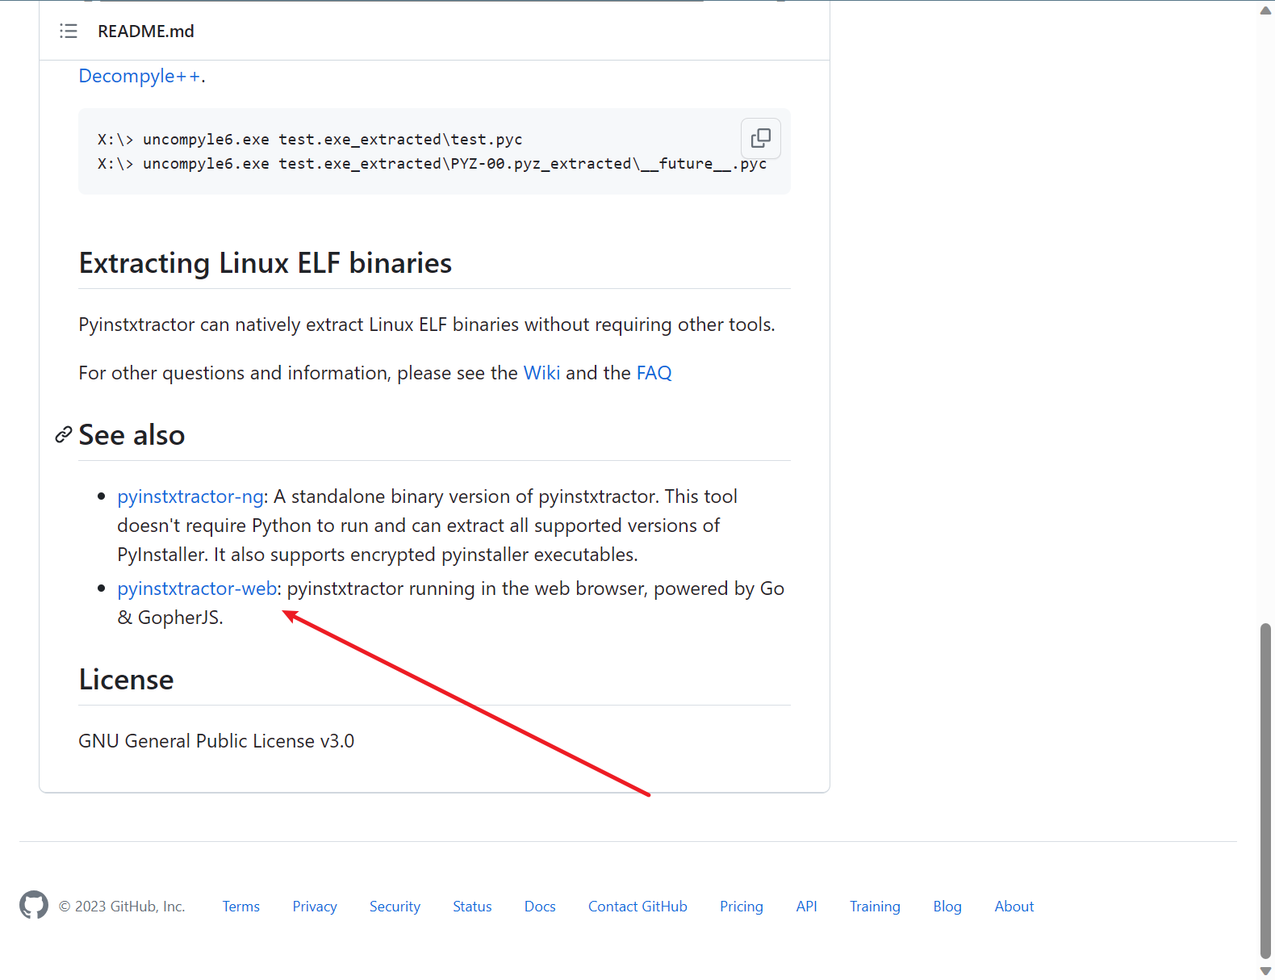Click the __future__.pyc command line
The height and width of the screenshot is (980, 1275).
pos(432,164)
